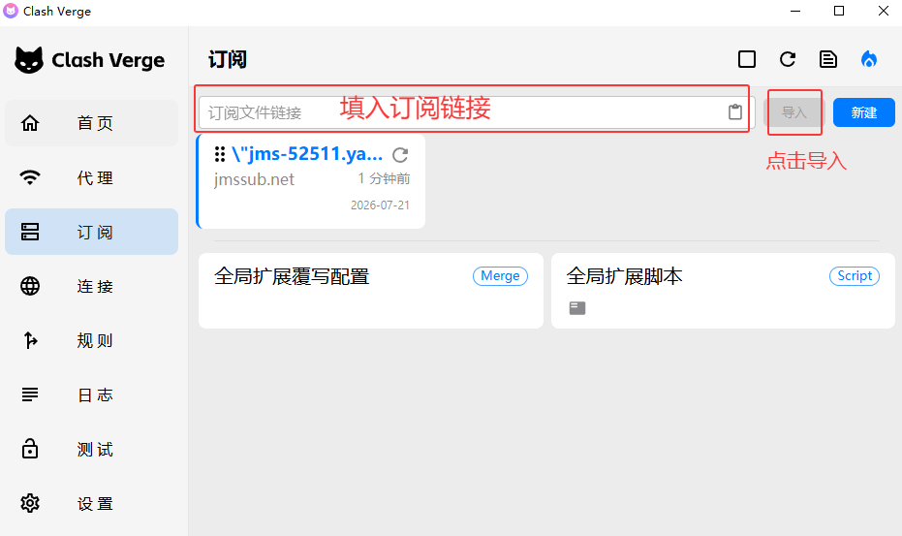The width and height of the screenshot is (902, 536).
Task: Open the 测试 test page
Action: point(91,449)
